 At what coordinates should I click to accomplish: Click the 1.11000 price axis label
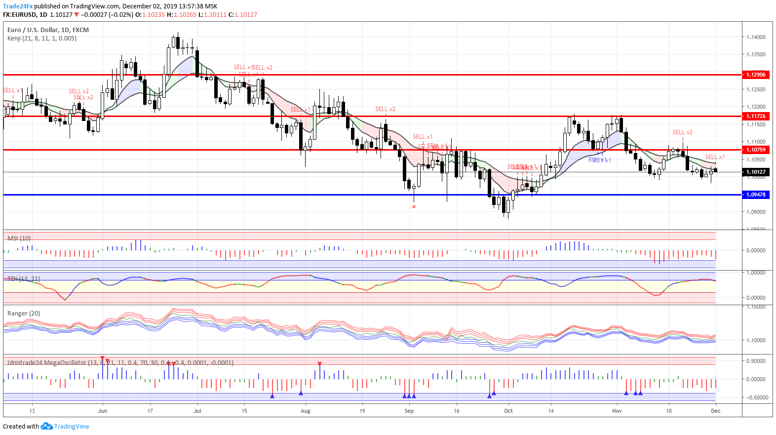(756, 142)
